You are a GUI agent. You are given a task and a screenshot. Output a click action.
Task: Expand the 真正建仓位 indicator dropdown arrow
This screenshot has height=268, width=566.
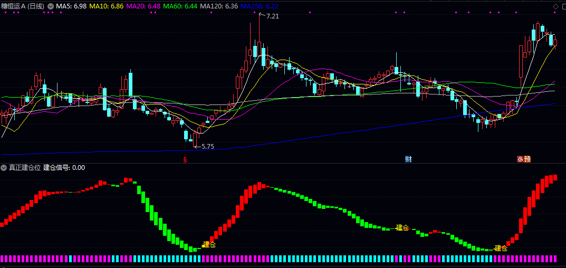[4, 168]
